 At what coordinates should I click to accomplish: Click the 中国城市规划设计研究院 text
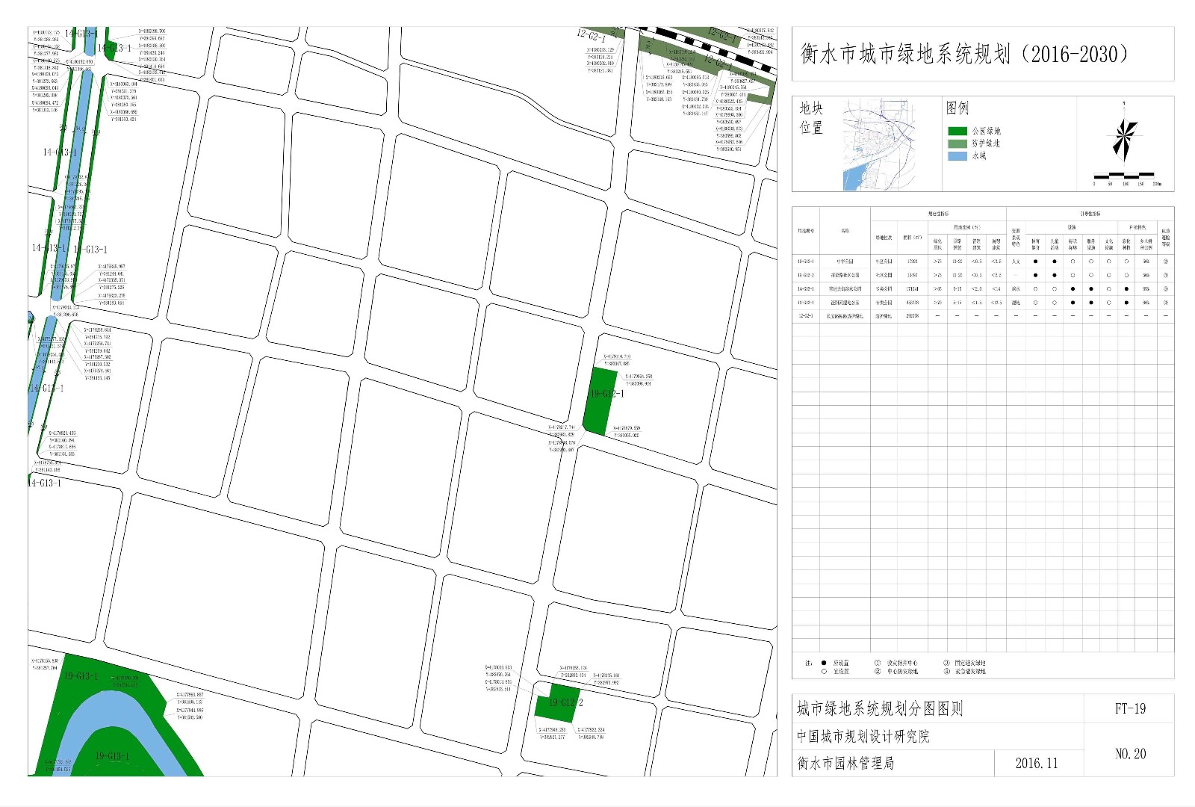pyautogui.click(x=863, y=737)
